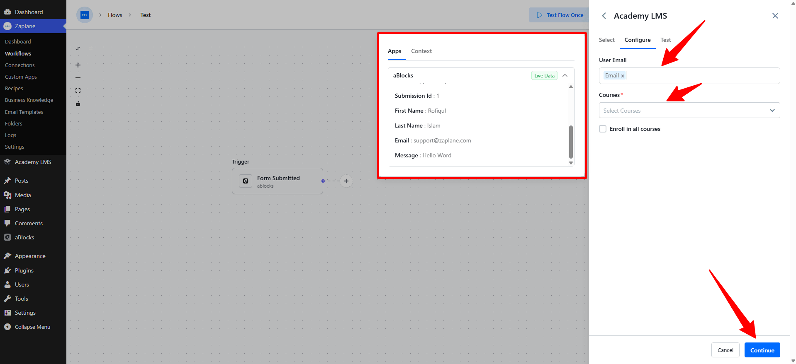
Task: Remove the Email tag from User Email
Action: (x=623, y=76)
